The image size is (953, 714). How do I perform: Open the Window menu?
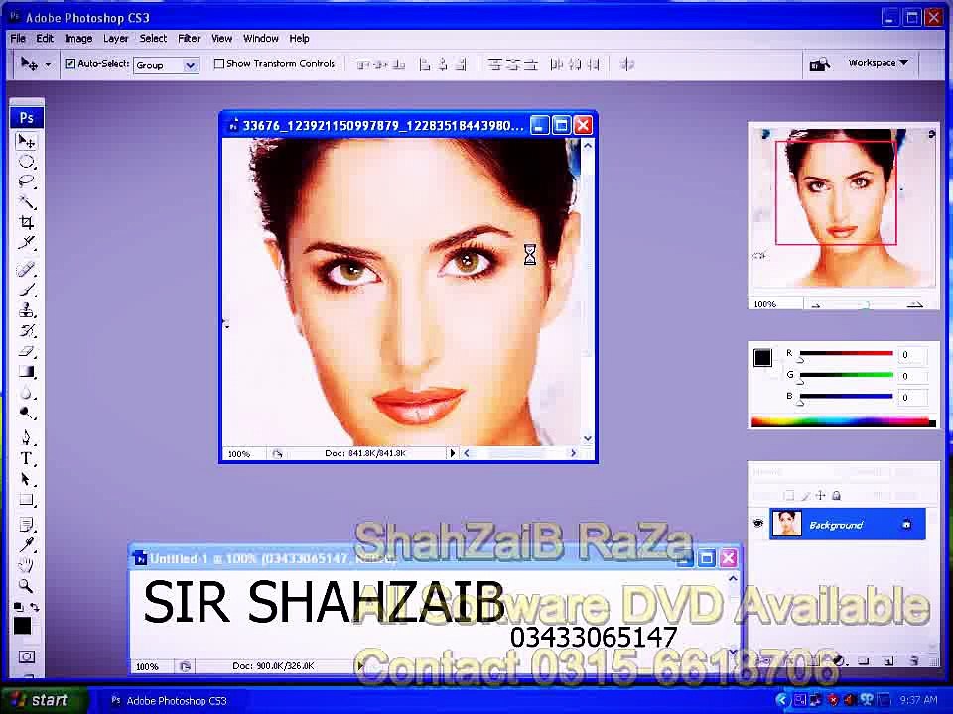tap(260, 39)
